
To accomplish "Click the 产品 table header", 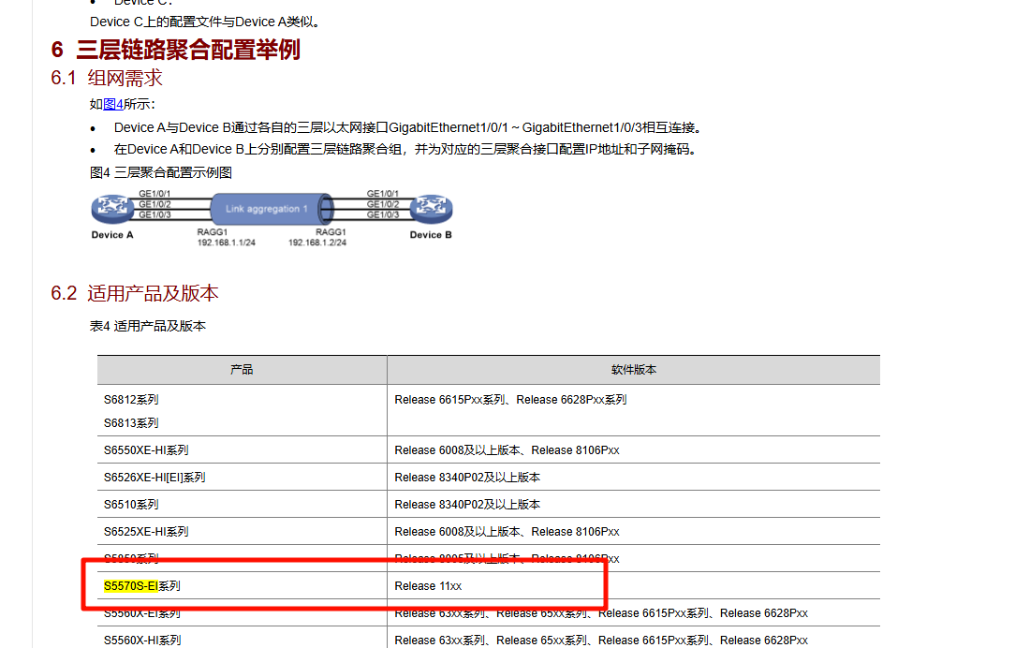I will [x=242, y=370].
